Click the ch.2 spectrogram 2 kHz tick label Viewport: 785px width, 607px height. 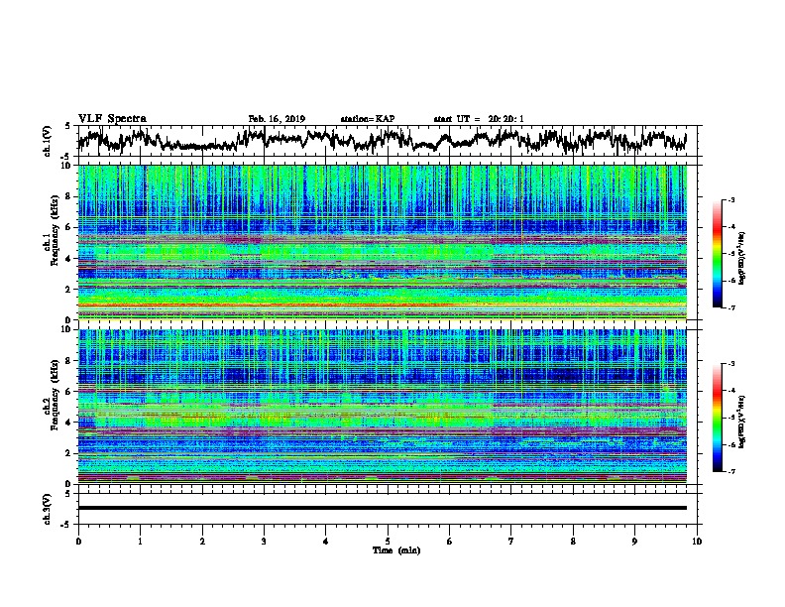coord(70,453)
